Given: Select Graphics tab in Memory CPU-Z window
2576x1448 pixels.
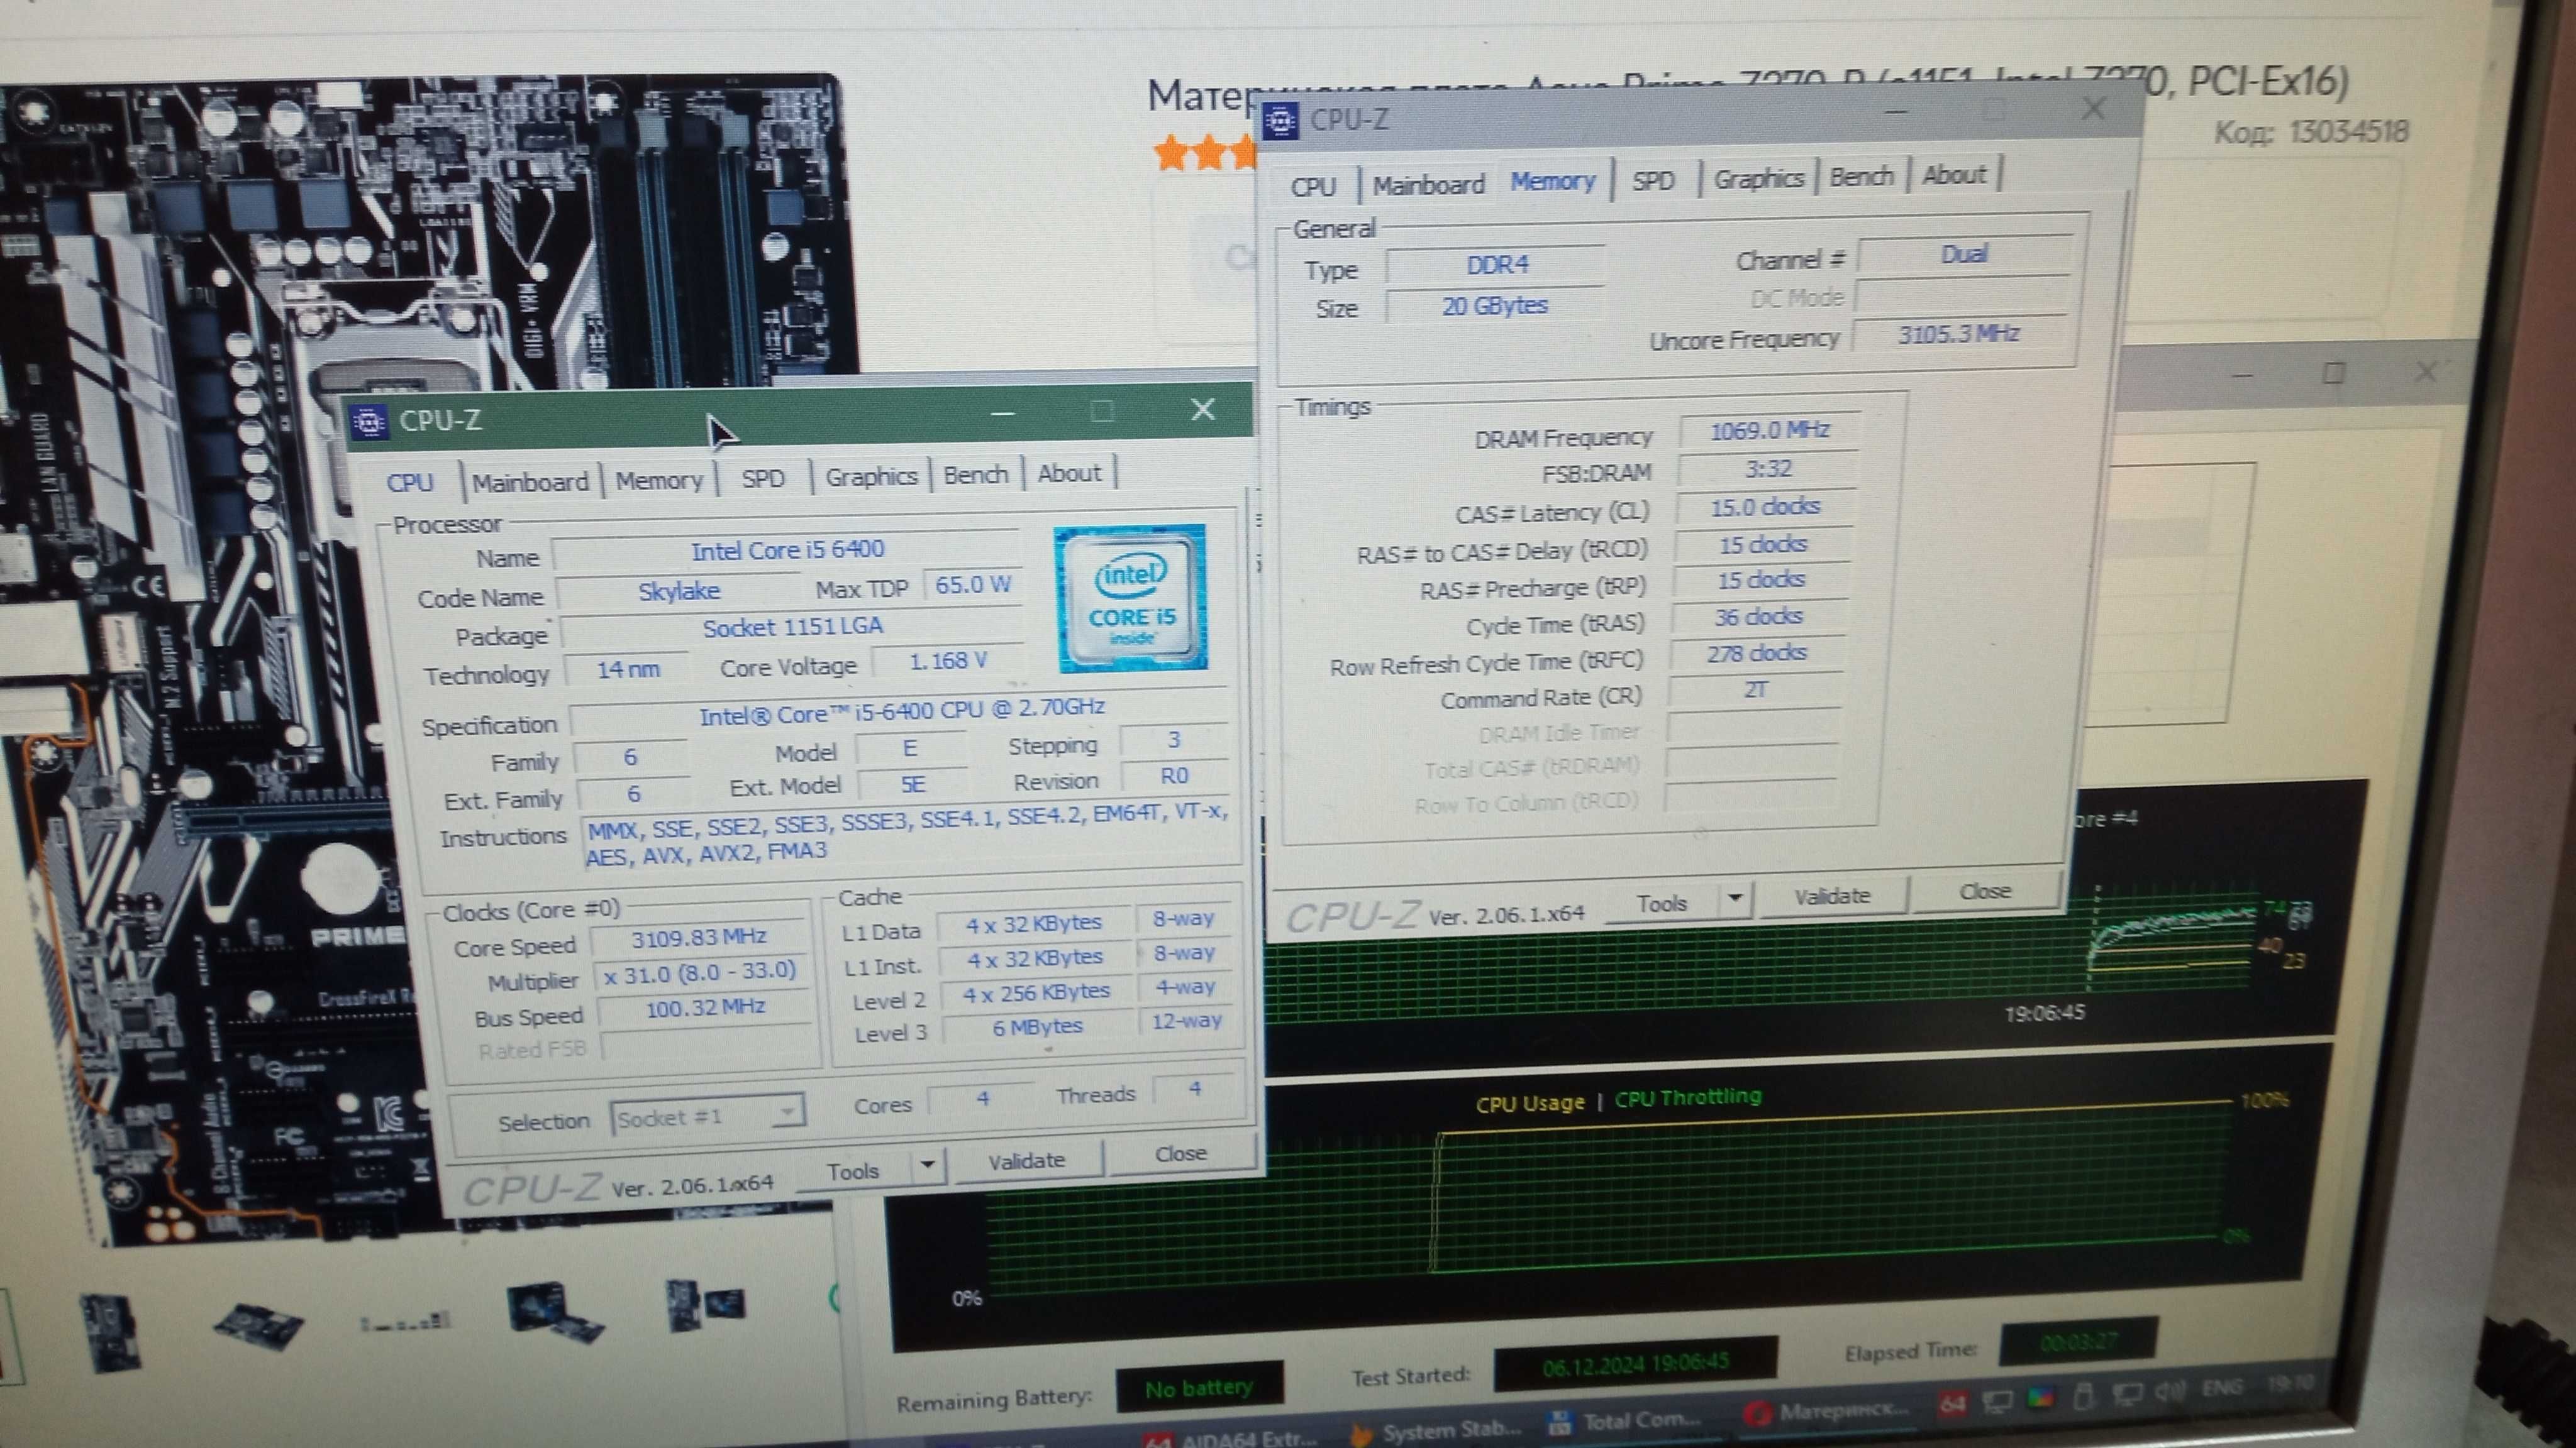Looking at the screenshot, I should pos(1759,179).
